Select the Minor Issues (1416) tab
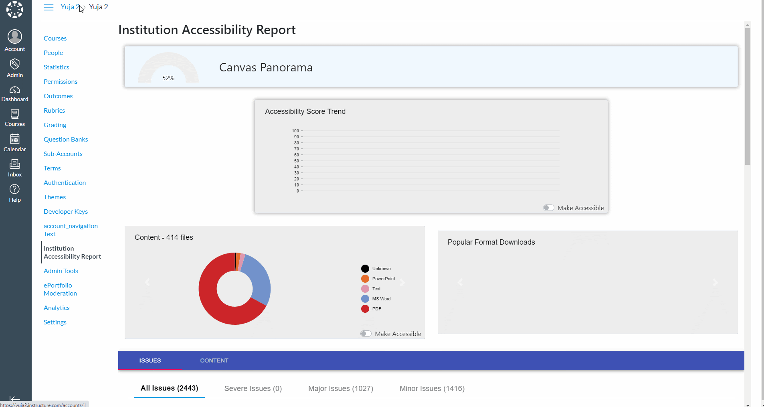 [432, 389]
